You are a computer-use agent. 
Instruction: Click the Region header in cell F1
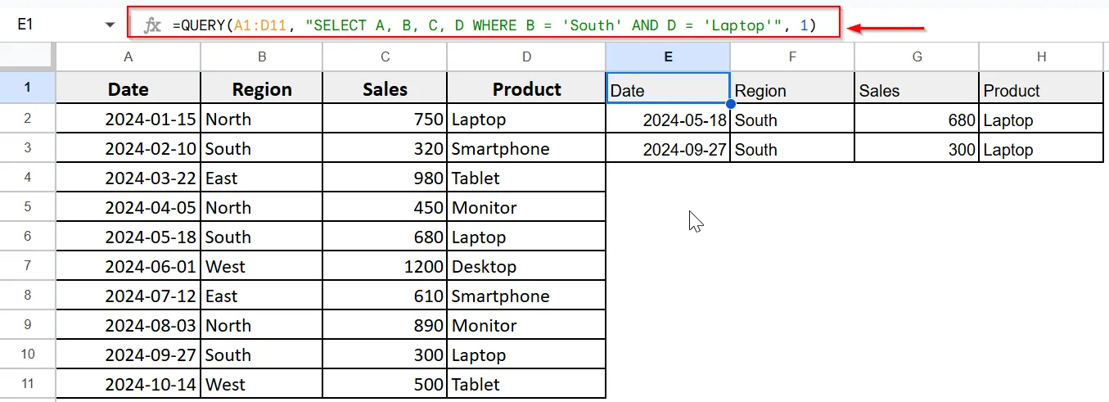[x=792, y=89]
